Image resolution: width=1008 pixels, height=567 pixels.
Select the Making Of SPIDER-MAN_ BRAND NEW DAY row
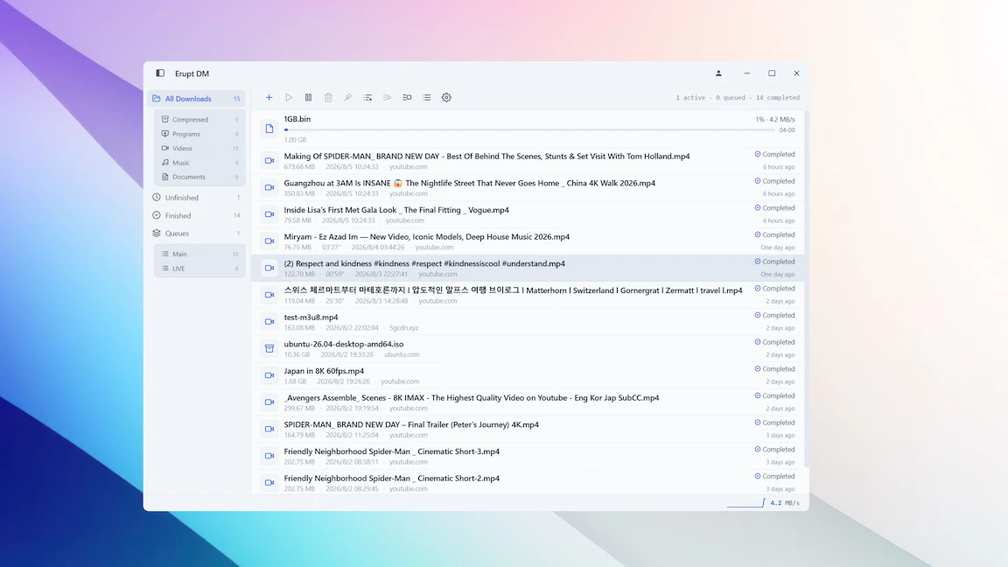coord(527,161)
